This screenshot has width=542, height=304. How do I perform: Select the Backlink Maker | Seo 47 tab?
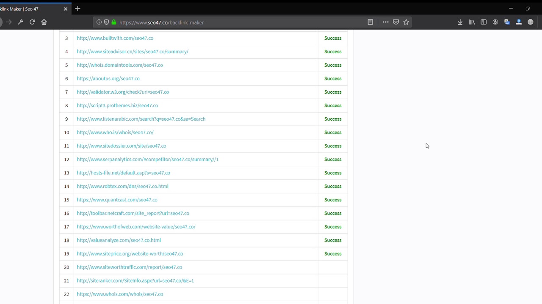coord(35,9)
